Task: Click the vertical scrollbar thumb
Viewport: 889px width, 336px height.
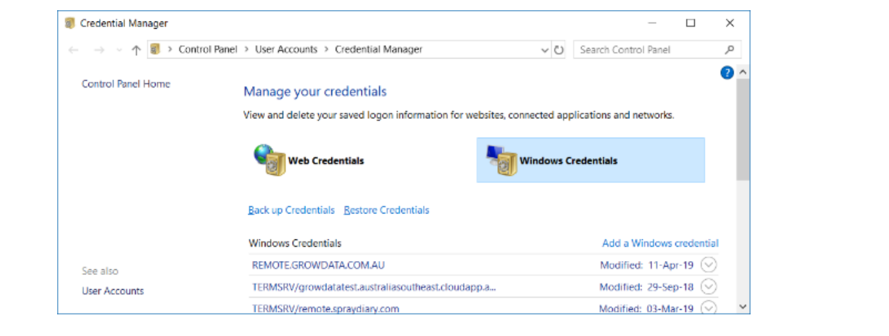Action: point(743,130)
